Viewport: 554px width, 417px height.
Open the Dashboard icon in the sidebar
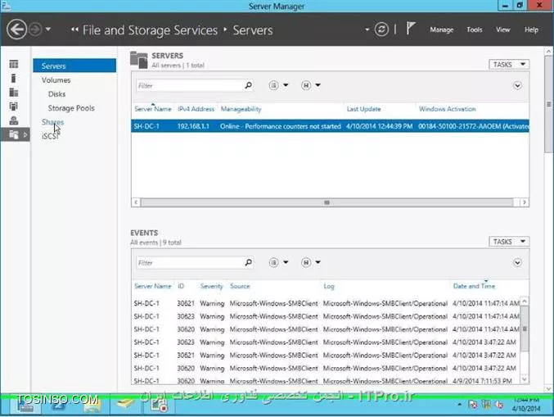(x=14, y=64)
